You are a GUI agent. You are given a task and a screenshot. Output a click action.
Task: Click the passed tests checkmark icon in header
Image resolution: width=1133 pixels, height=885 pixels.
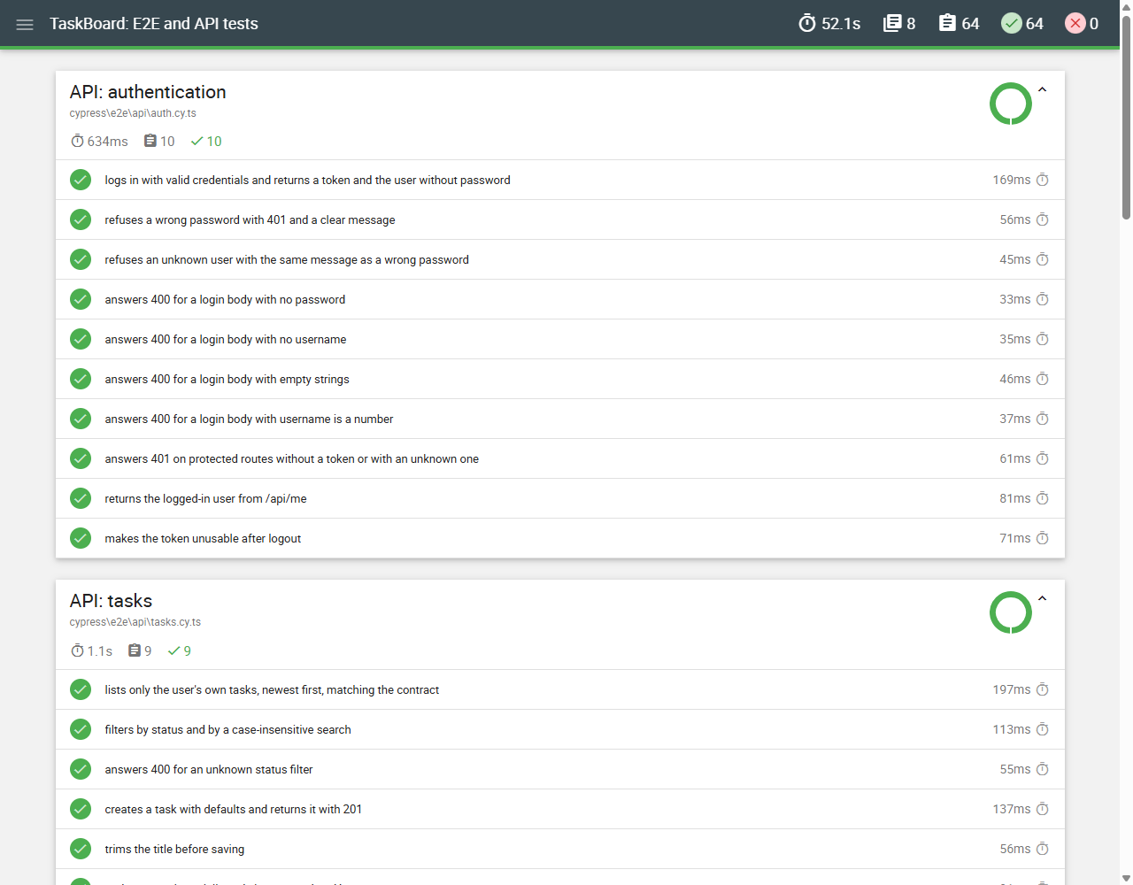pyautogui.click(x=1012, y=23)
